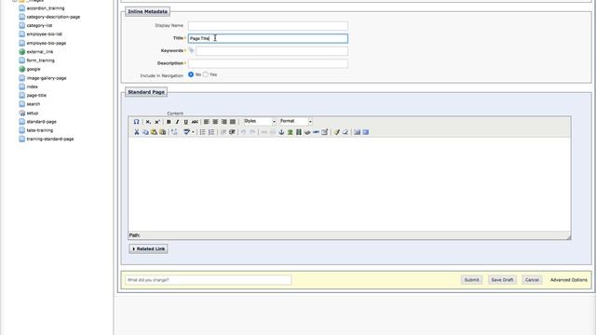The height and width of the screenshot is (335, 596).
Task: Insert a horizontal rule
Action: [316, 132]
